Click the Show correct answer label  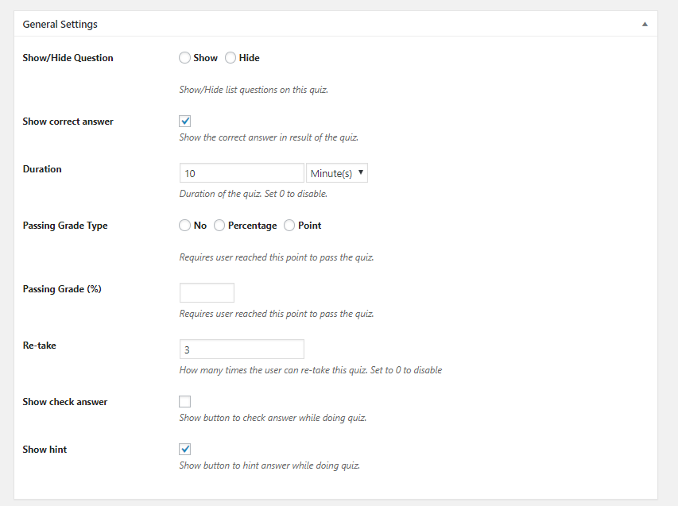(x=68, y=122)
